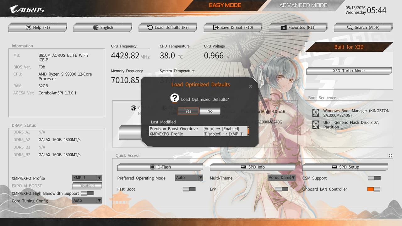
Task: Click the Windows Boot Manager disk icon
Action: tap(316, 113)
